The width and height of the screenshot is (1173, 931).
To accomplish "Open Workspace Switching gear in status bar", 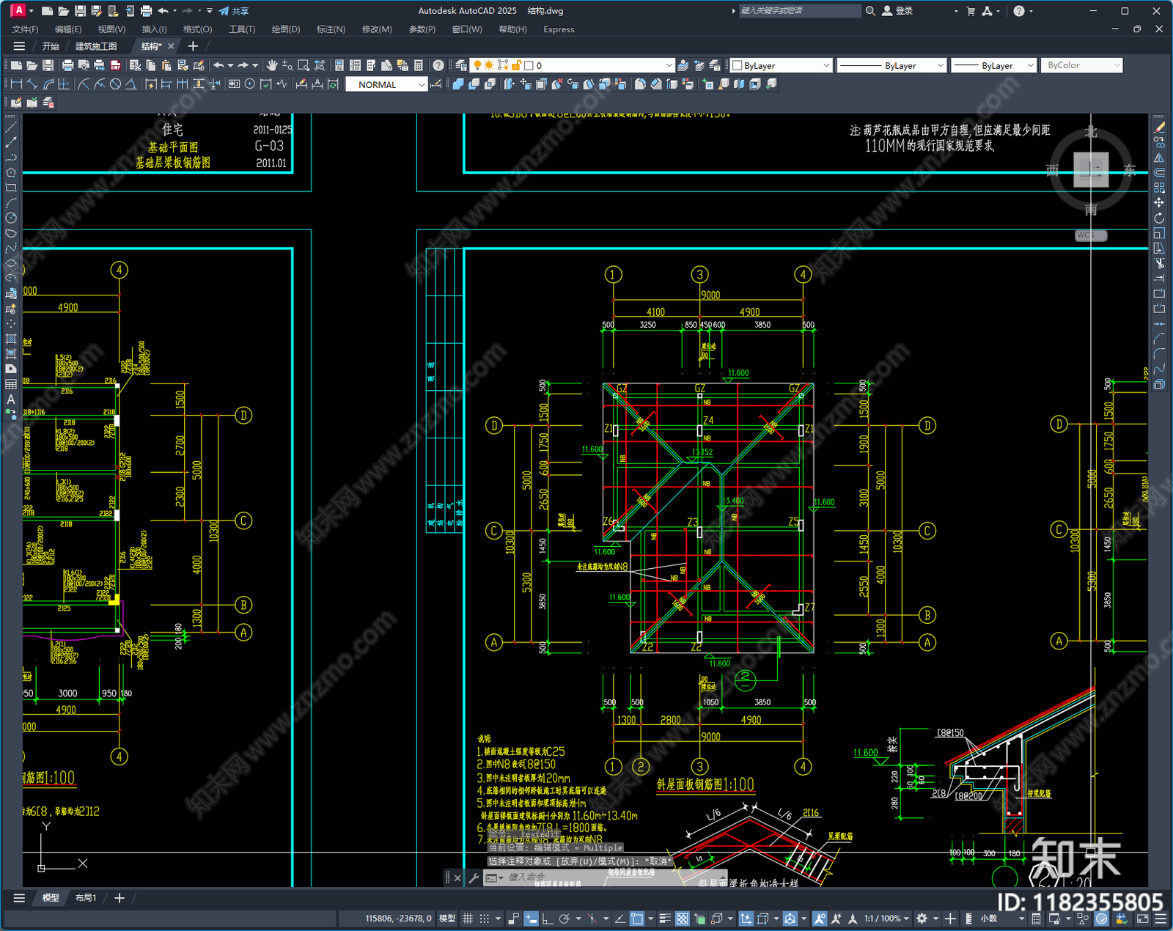I will pyautogui.click(x=922, y=919).
